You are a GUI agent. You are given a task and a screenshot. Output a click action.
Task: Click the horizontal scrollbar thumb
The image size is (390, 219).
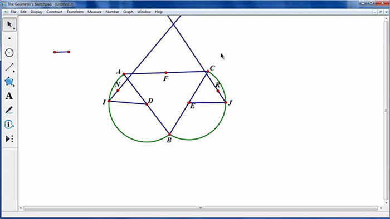[x=201, y=208]
